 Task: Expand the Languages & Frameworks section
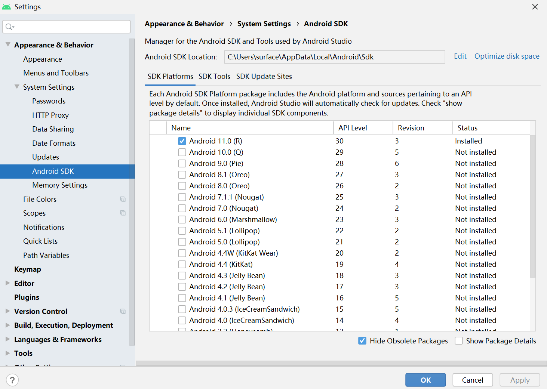[8, 339]
